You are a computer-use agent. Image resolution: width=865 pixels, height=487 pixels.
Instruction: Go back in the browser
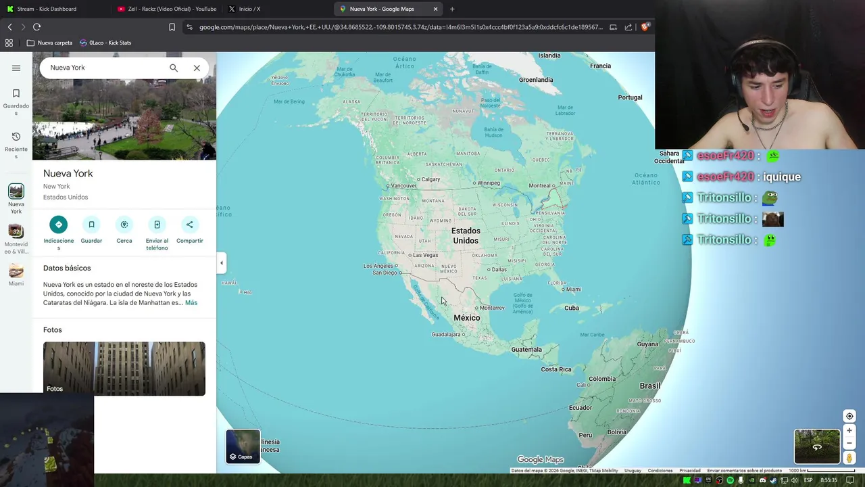click(x=9, y=27)
